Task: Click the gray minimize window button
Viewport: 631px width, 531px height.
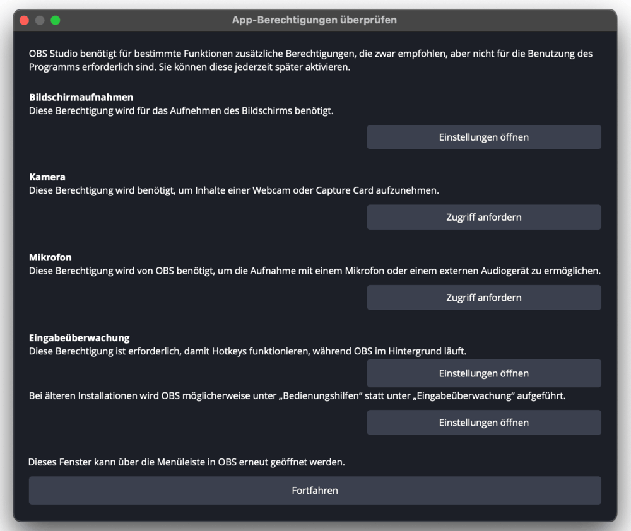Action: coord(40,20)
